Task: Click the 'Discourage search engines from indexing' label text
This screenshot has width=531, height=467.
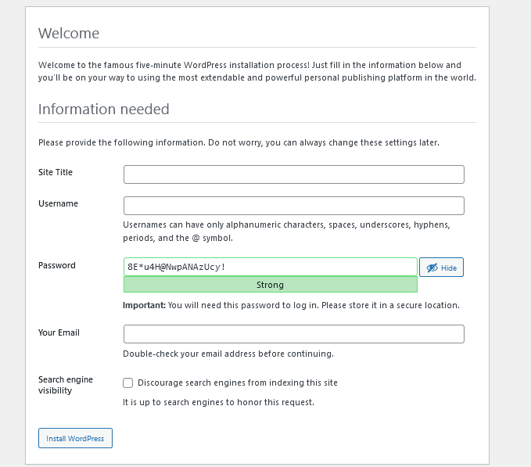Action: pyautogui.click(x=238, y=383)
